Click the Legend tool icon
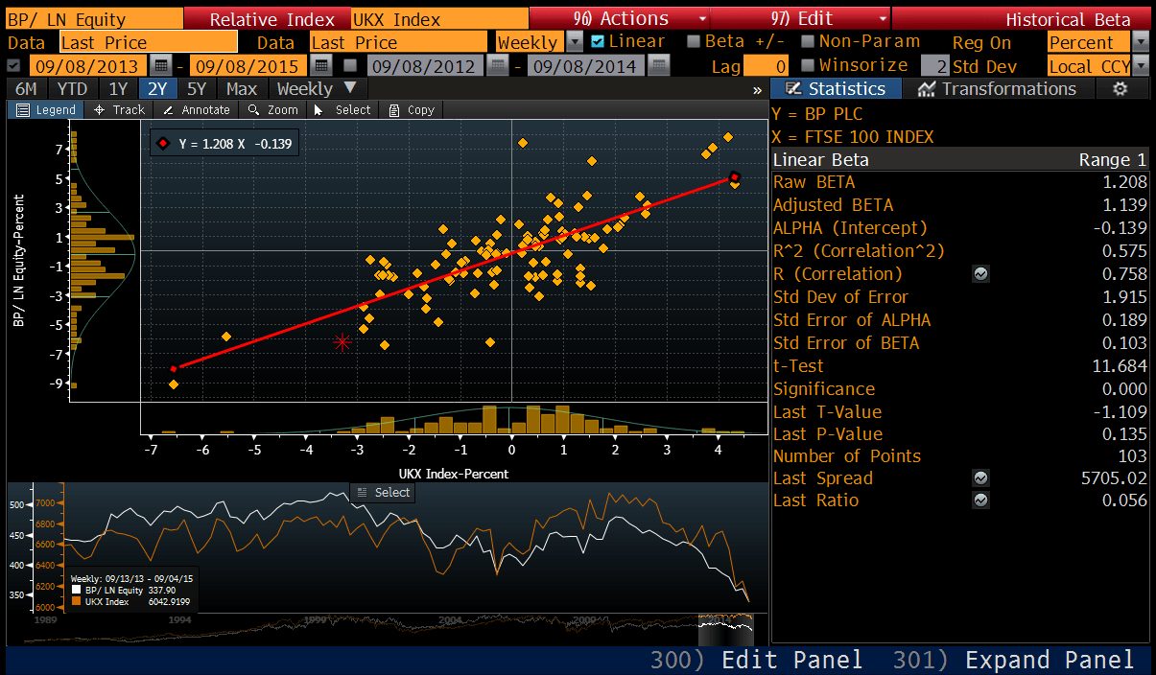This screenshot has height=675, width=1156. click(23, 110)
